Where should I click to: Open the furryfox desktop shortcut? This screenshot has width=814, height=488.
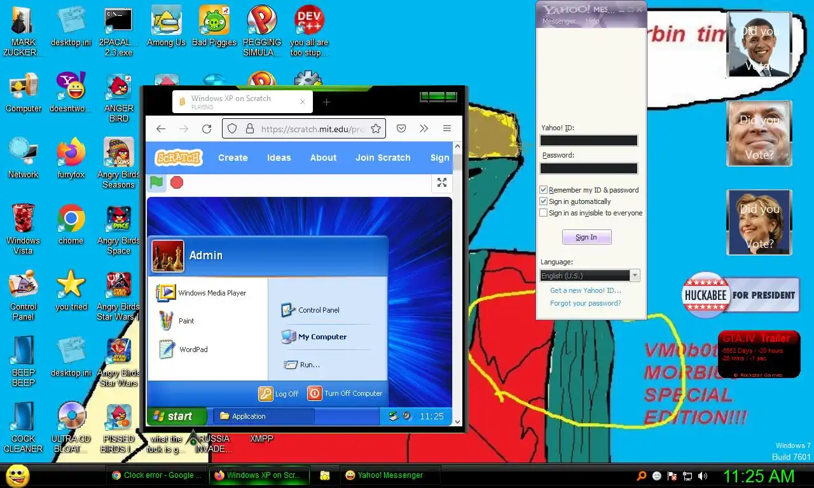[71, 158]
